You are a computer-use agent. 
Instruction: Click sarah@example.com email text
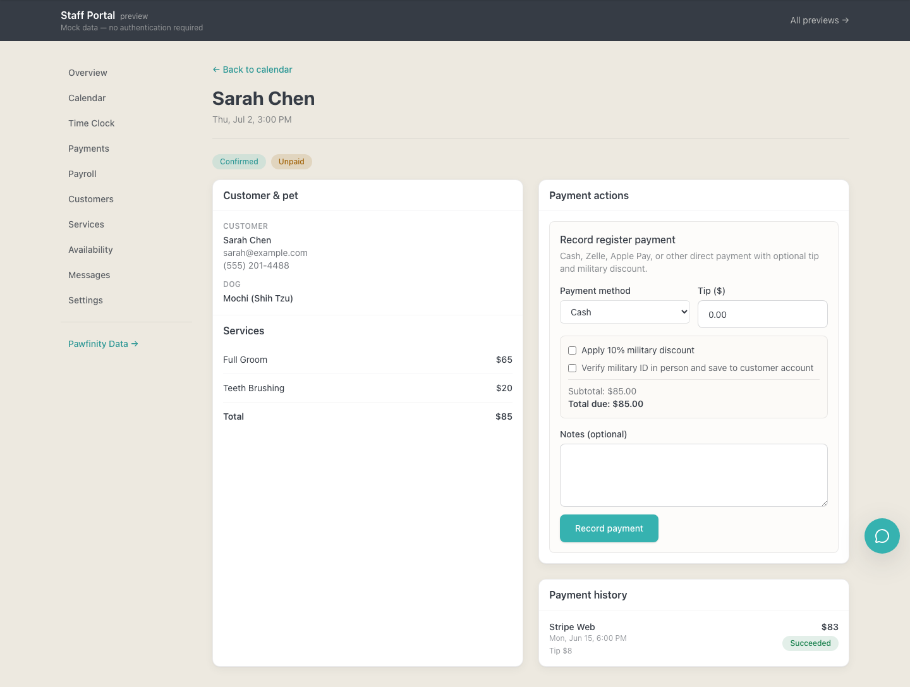(x=265, y=253)
